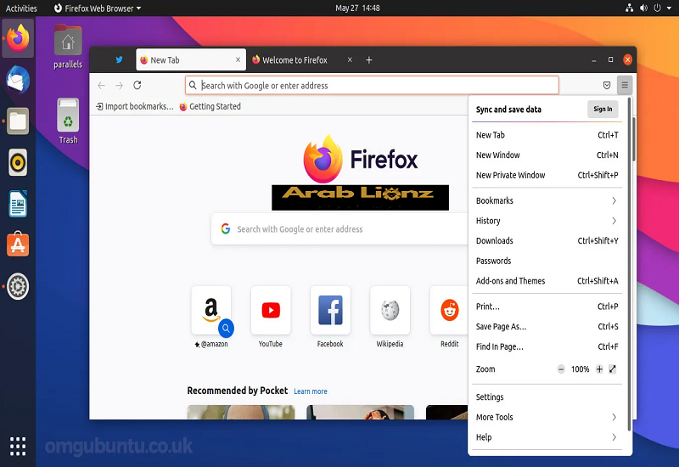Viewport: 679px width, 467px height.
Task: Open Add-ons and Themes menu item
Action: (x=547, y=281)
